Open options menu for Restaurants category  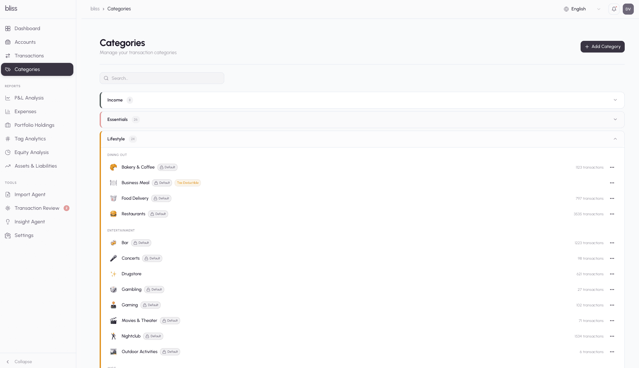[612, 214]
